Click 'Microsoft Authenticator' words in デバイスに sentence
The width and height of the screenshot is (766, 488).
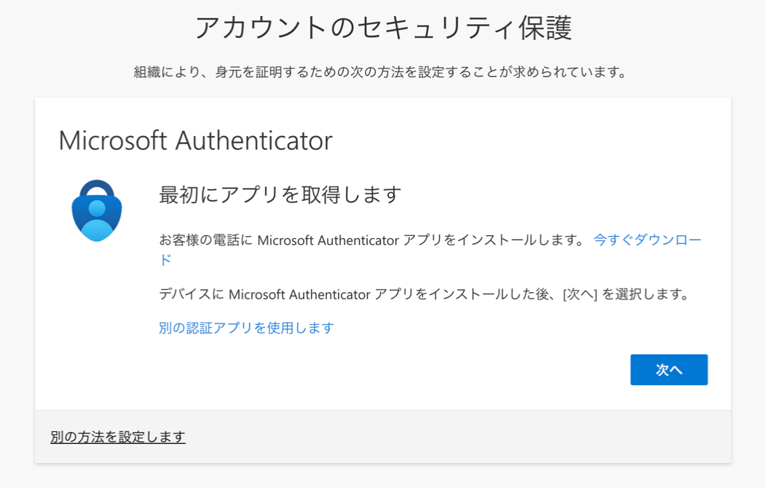pyautogui.click(x=299, y=294)
